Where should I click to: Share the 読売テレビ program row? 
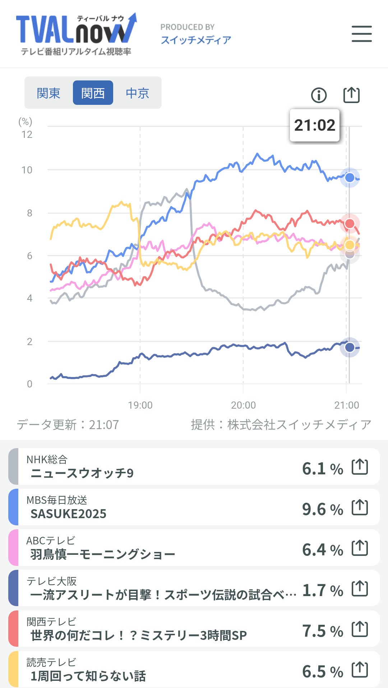pos(360,670)
